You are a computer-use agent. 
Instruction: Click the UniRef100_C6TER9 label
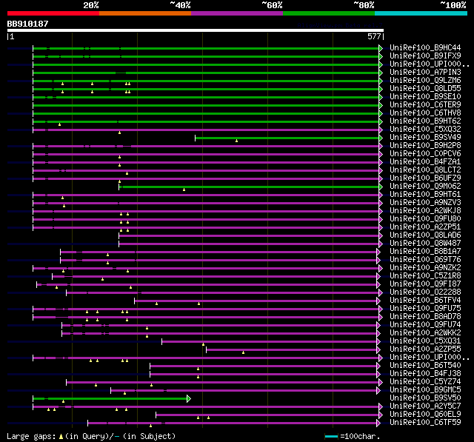[425, 105]
